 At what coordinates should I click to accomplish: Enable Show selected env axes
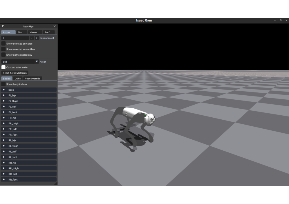3,43
